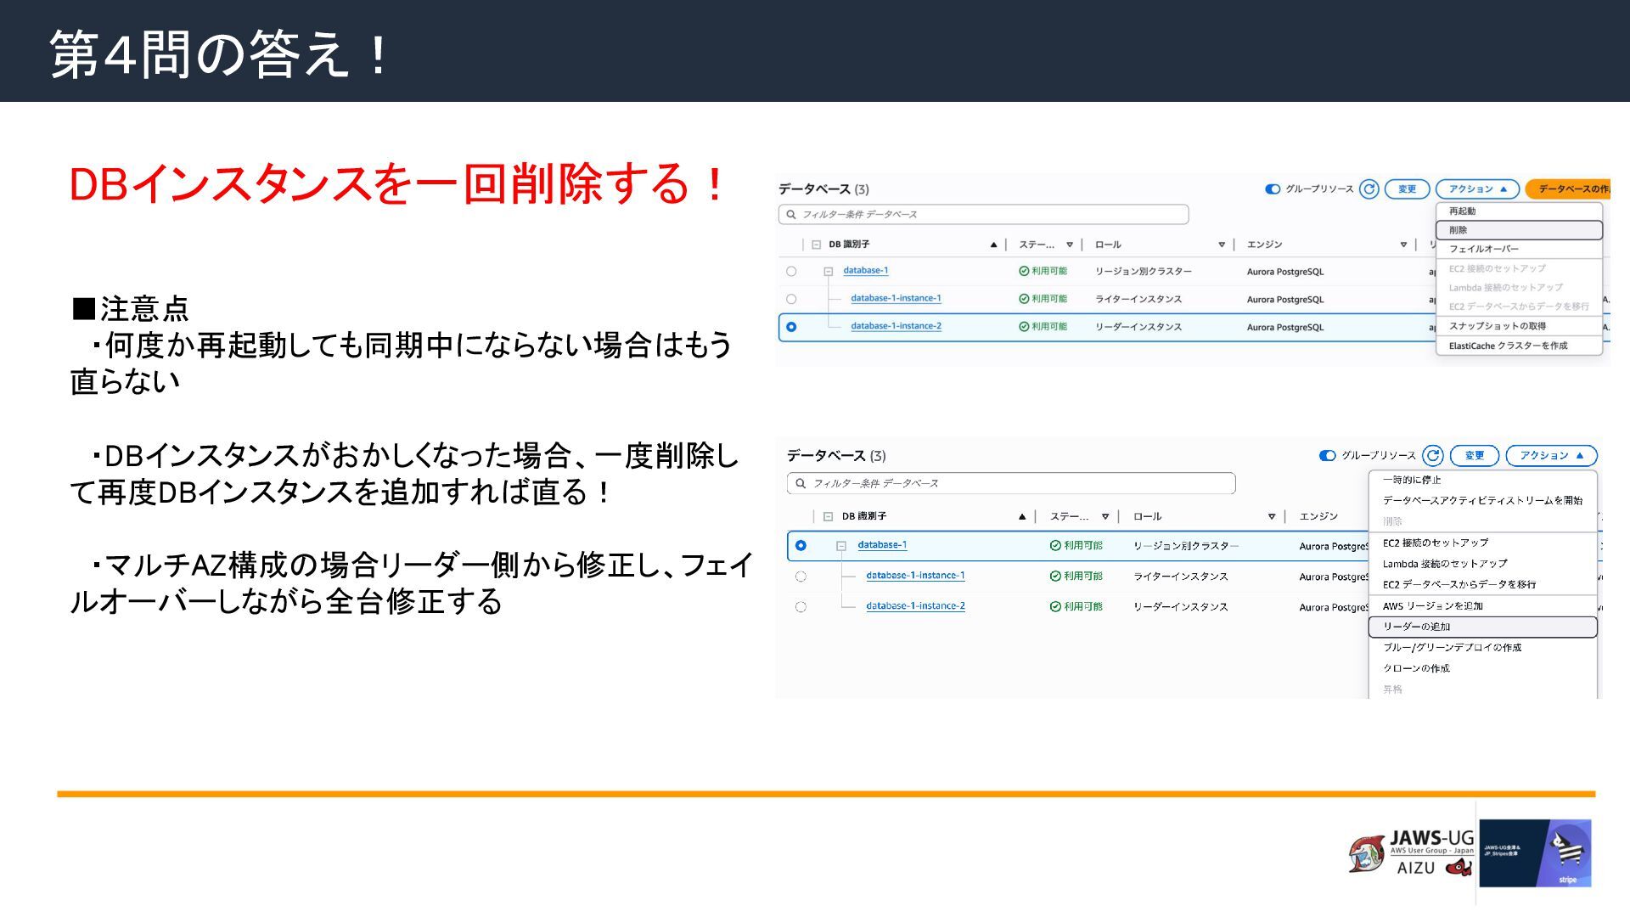
Task: Click the JAWS-UG AIZU logo
Action: 1411,854
